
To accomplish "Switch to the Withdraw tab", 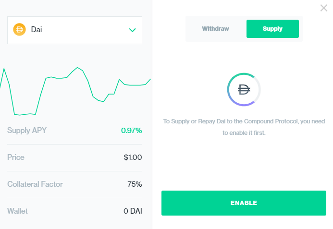I will (215, 29).
